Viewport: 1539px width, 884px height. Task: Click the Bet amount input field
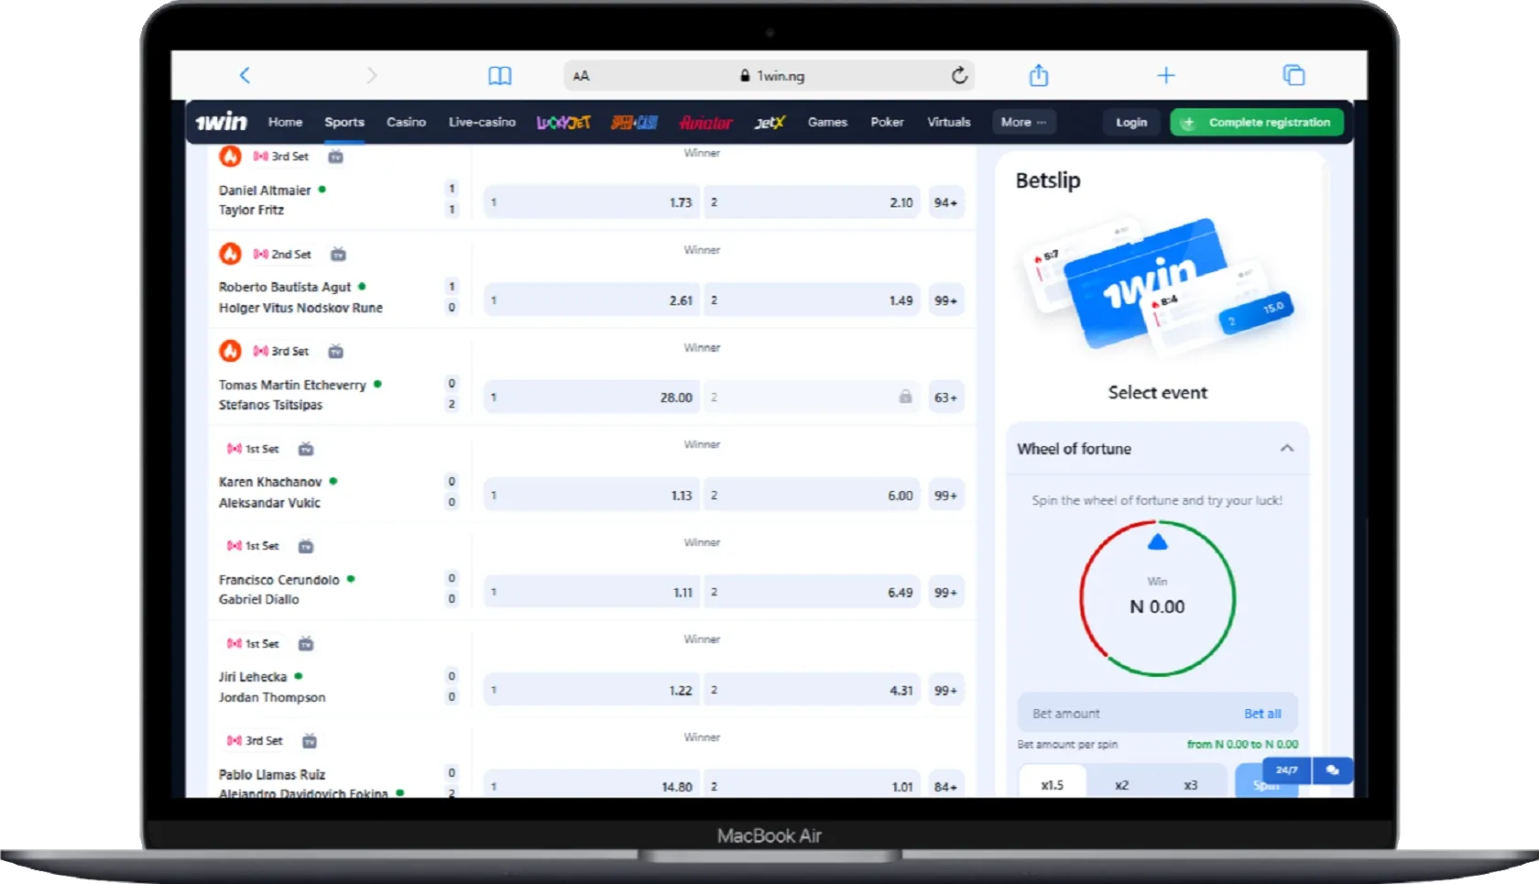1158,713
